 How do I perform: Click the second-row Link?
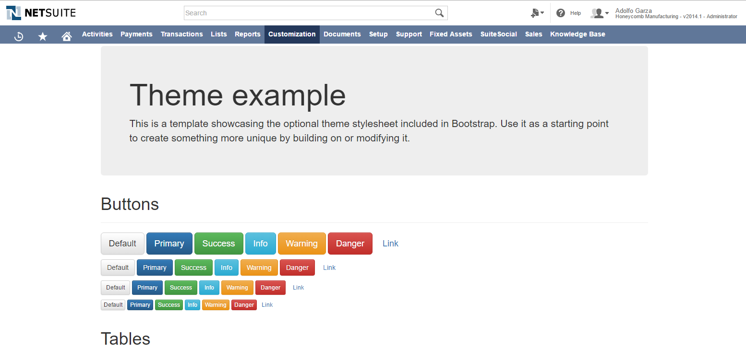[x=329, y=268]
